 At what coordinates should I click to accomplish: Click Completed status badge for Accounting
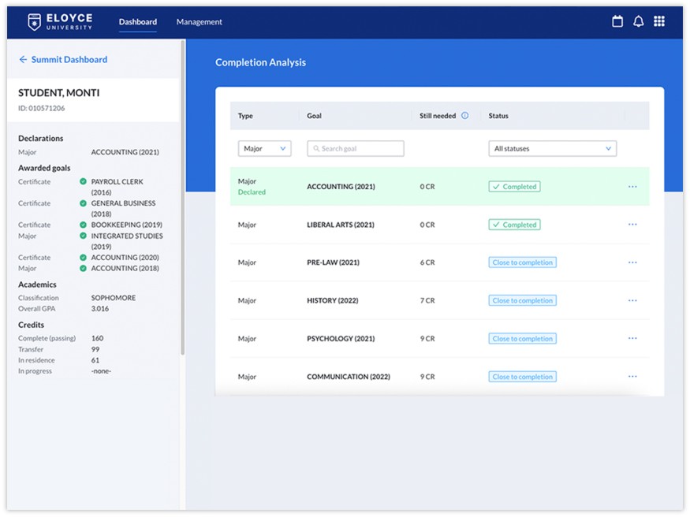[514, 187]
